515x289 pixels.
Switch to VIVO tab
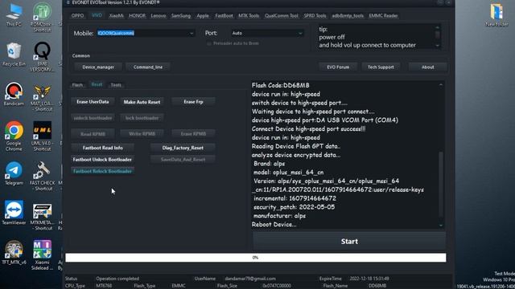97,15
